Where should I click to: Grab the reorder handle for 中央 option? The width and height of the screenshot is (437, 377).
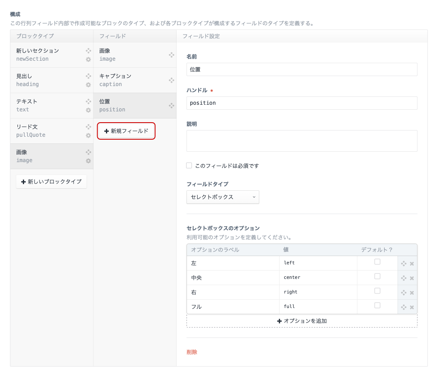point(403,278)
